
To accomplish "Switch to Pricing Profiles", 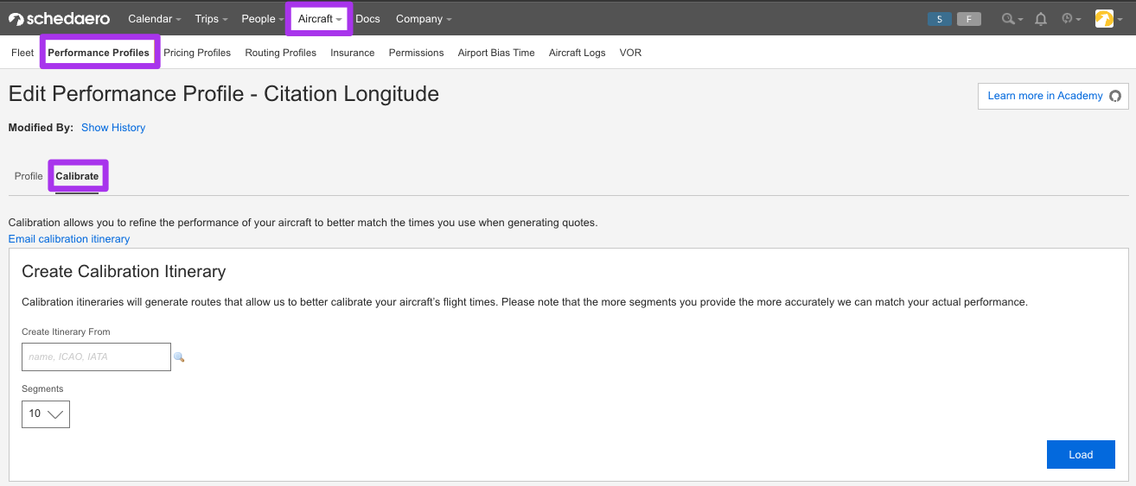I will click(x=197, y=53).
